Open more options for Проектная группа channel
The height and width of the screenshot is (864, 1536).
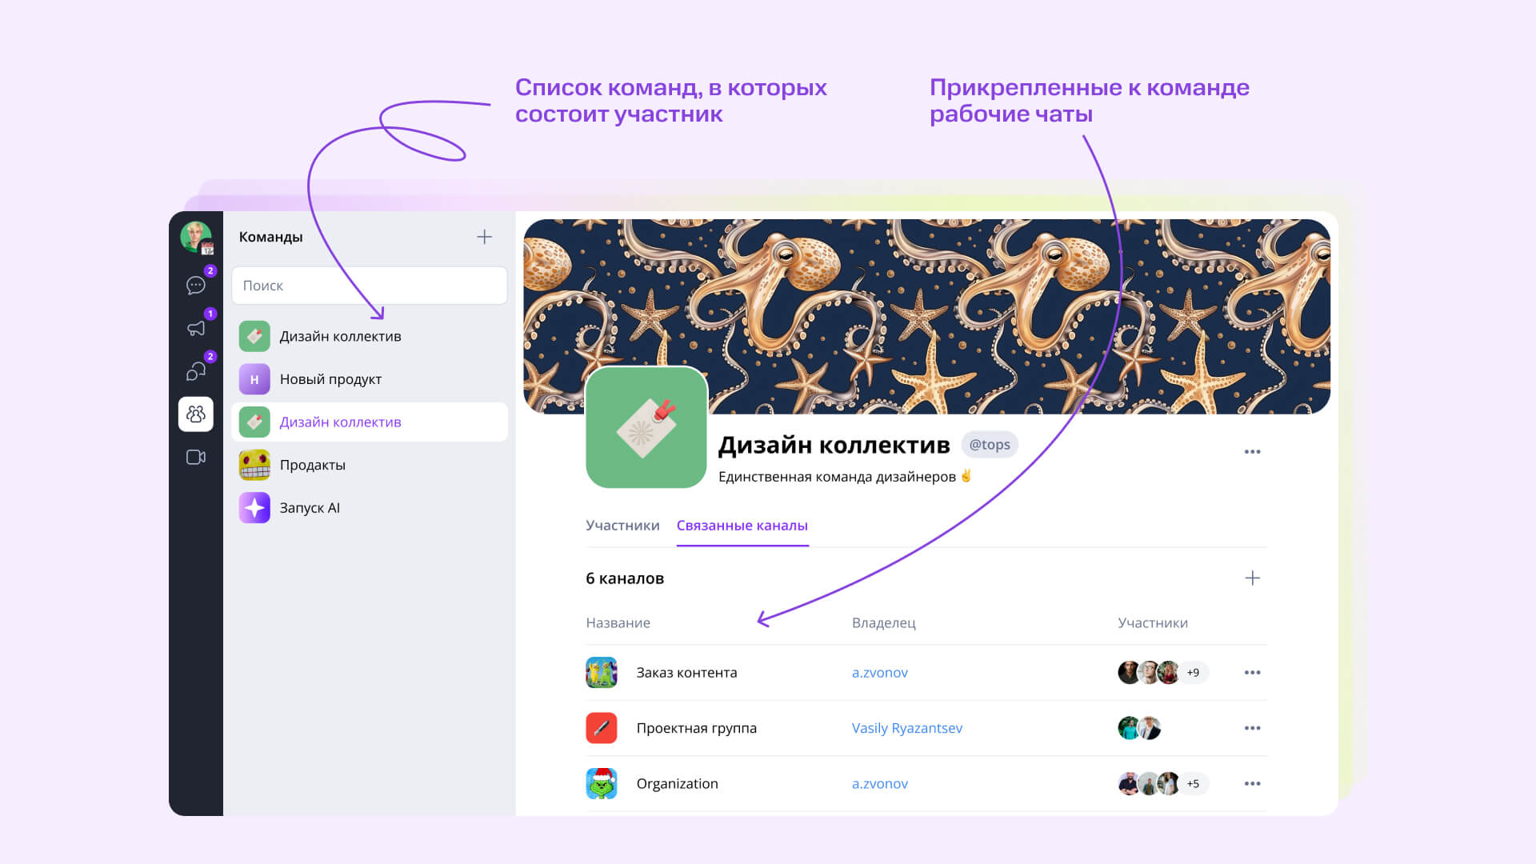(x=1252, y=728)
